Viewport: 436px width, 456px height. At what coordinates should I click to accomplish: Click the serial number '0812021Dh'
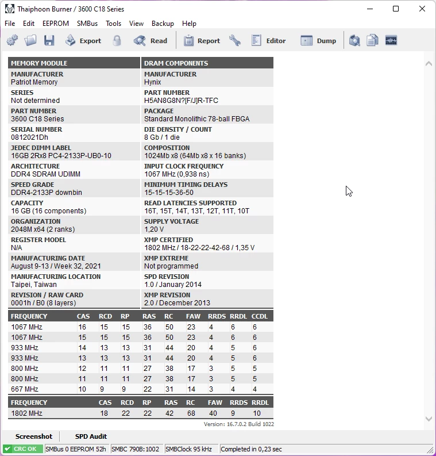coord(30,137)
